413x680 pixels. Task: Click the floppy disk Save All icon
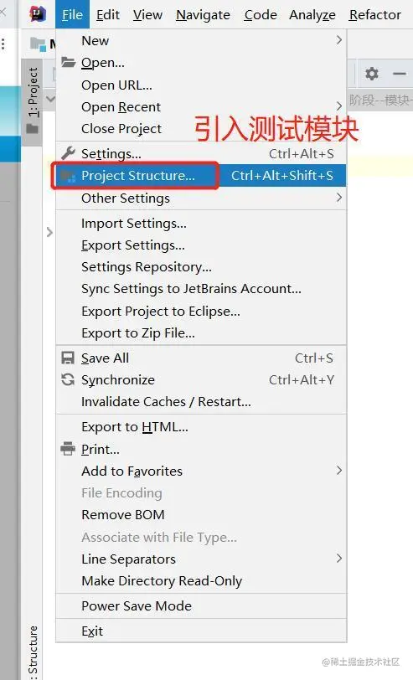click(x=68, y=358)
